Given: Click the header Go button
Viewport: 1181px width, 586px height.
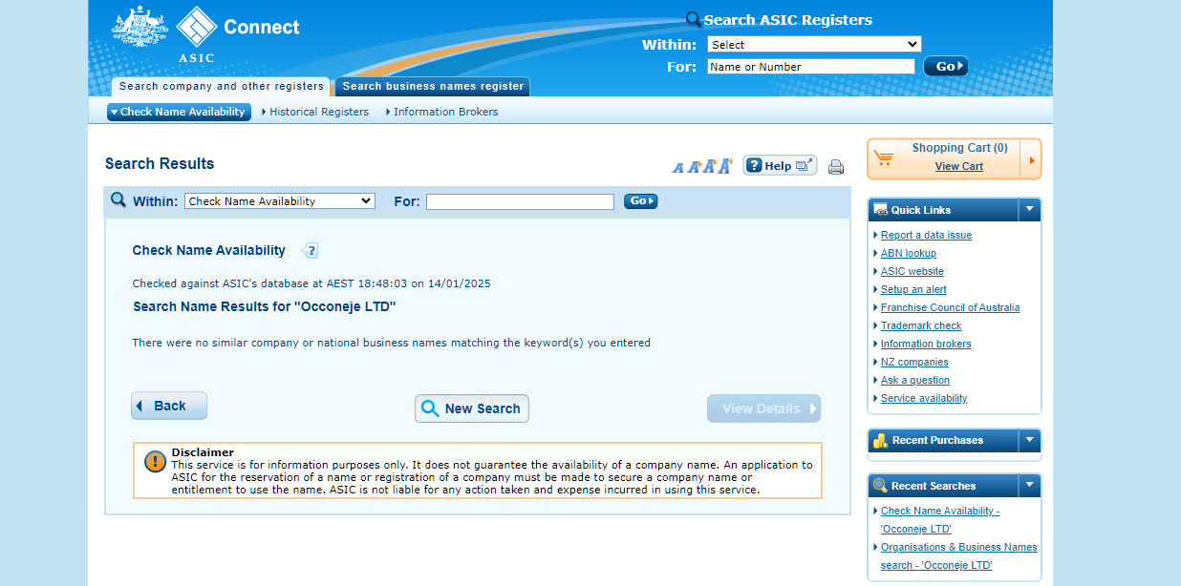Looking at the screenshot, I should (x=946, y=66).
